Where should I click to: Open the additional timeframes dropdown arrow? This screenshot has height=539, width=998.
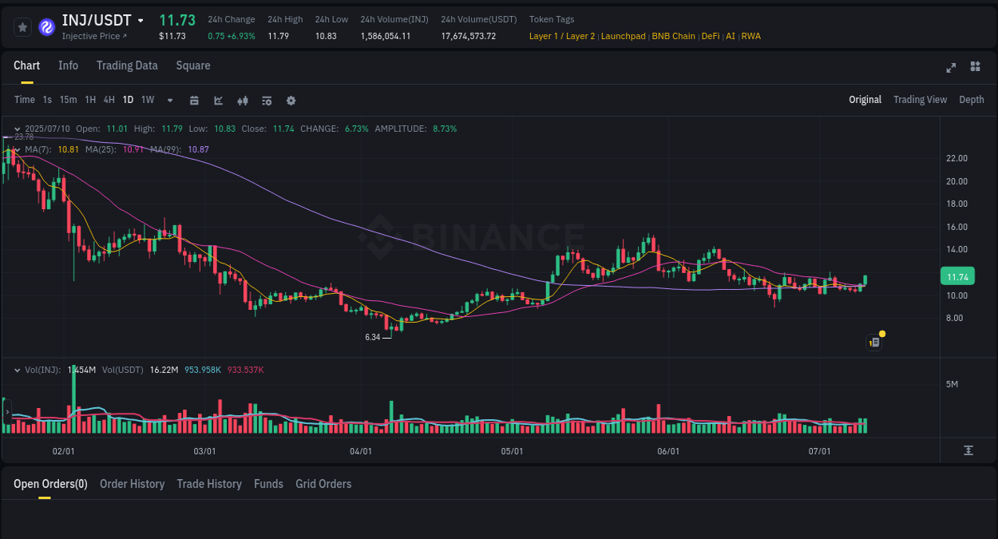point(168,100)
